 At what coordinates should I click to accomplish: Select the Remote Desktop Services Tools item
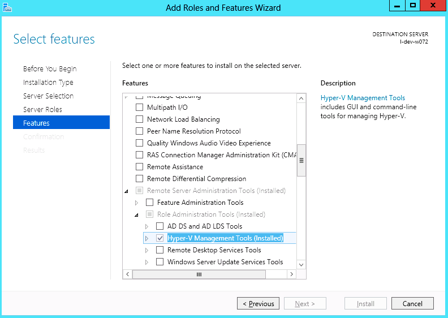tap(214, 250)
